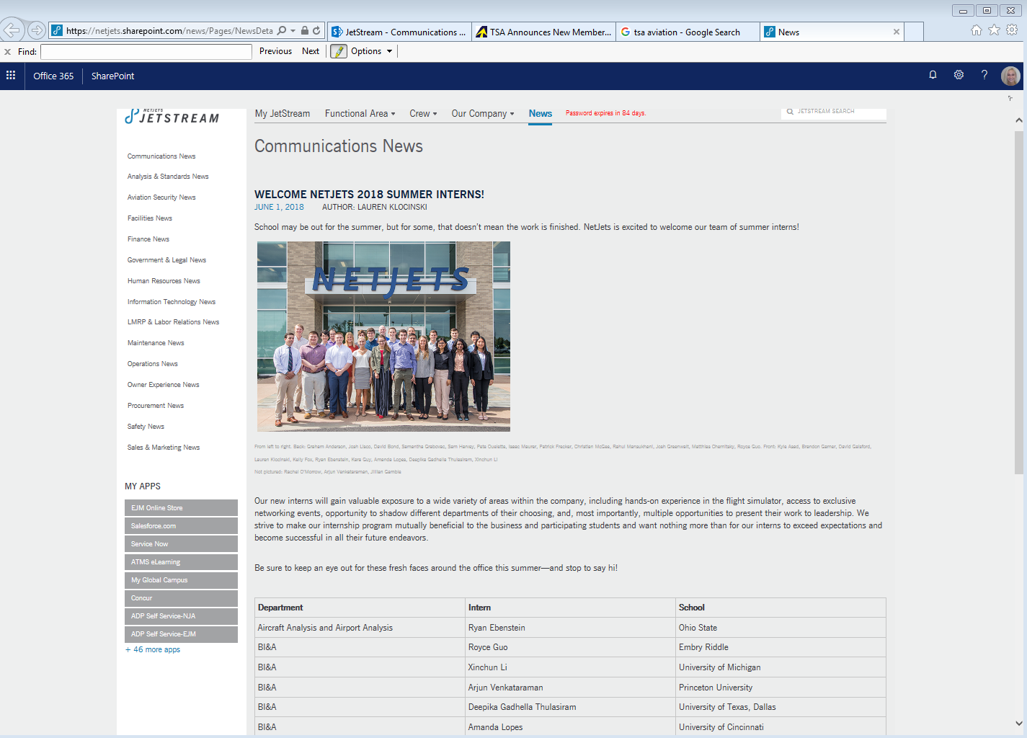The width and height of the screenshot is (1027, 738).
Task: Open Safety News link
Action: (146, 427)
